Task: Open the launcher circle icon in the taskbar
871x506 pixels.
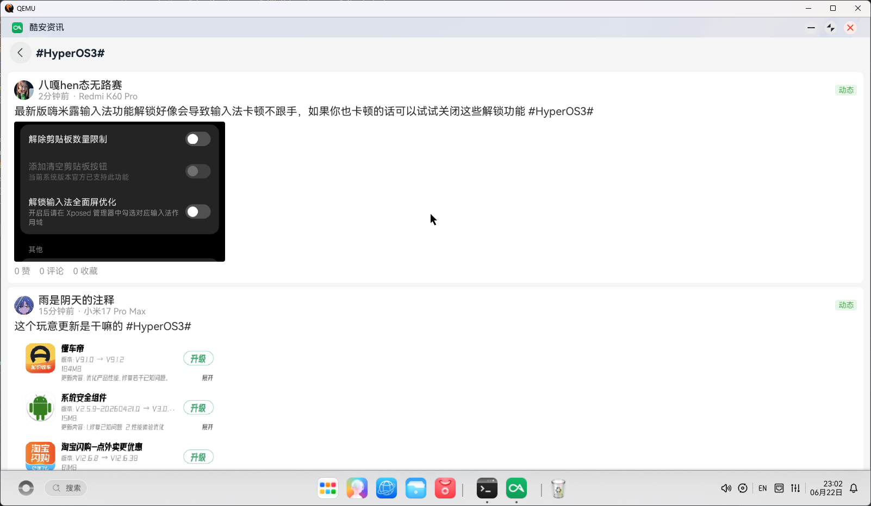Action: click(26, 488)
